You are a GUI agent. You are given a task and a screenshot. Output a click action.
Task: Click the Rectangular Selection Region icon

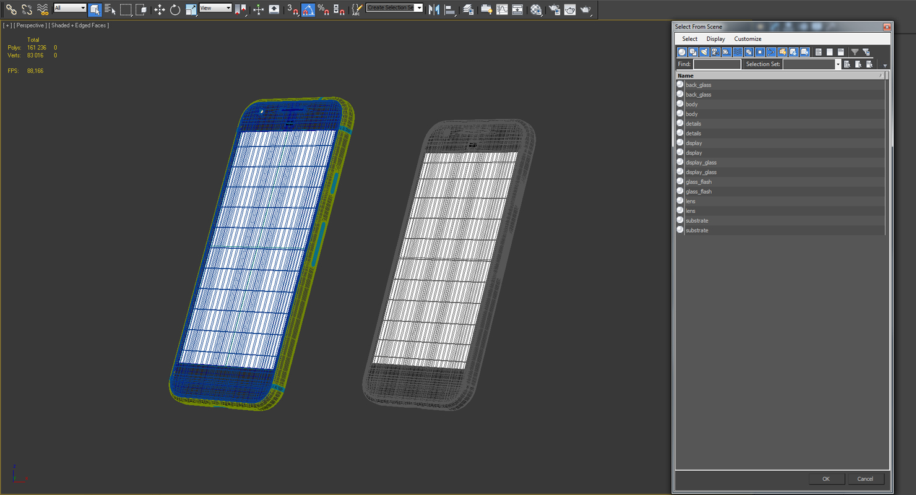pos(126,9)
